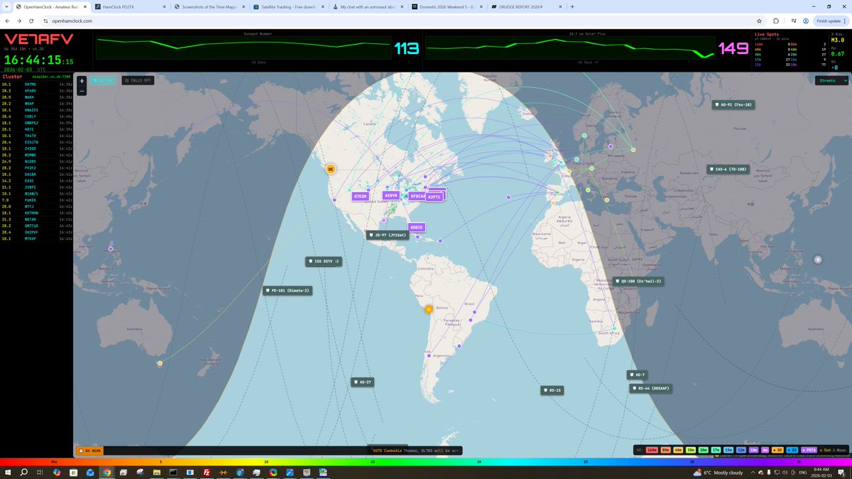Select the AO-7 satellite label

click(x=637, y=374)
